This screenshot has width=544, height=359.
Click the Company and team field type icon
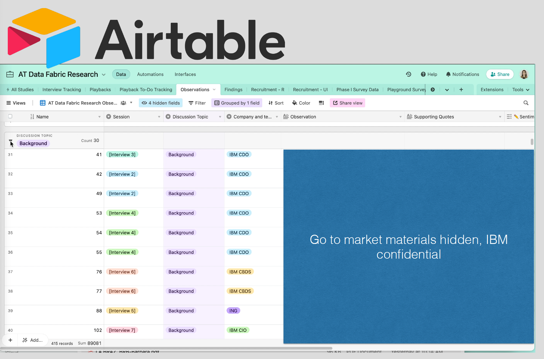(x=229, y=117)
